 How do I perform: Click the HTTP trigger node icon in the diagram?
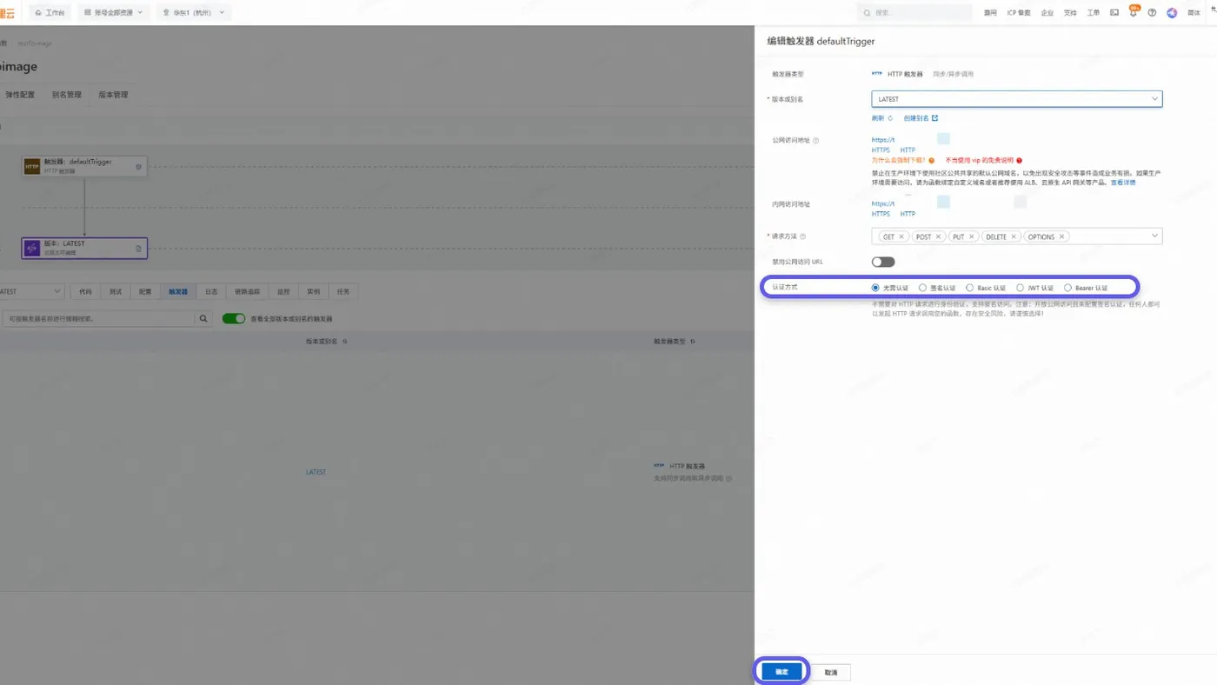pos(32,166)
